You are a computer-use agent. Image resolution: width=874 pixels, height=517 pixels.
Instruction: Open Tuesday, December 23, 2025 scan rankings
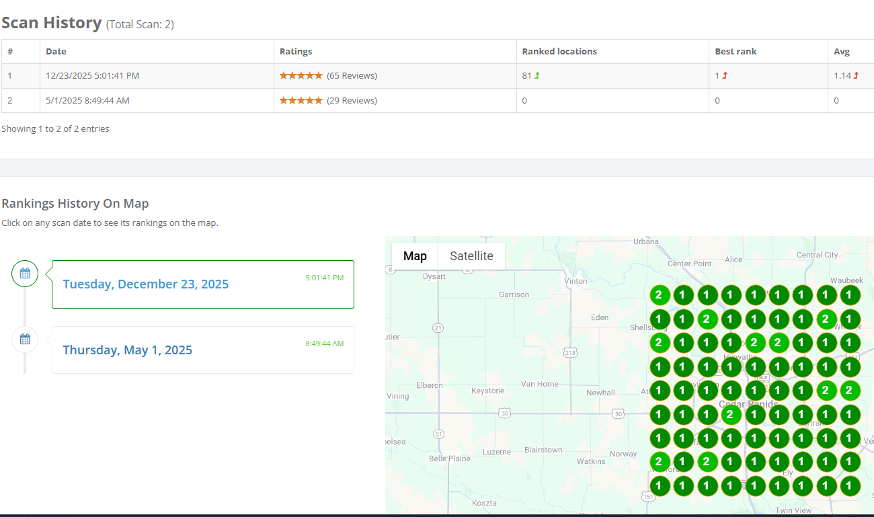[x=146, y=284]
